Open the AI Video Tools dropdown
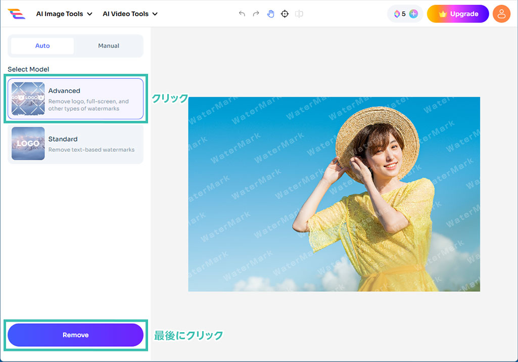The height and width of the screenshot is (362, 518). (130, 14)
